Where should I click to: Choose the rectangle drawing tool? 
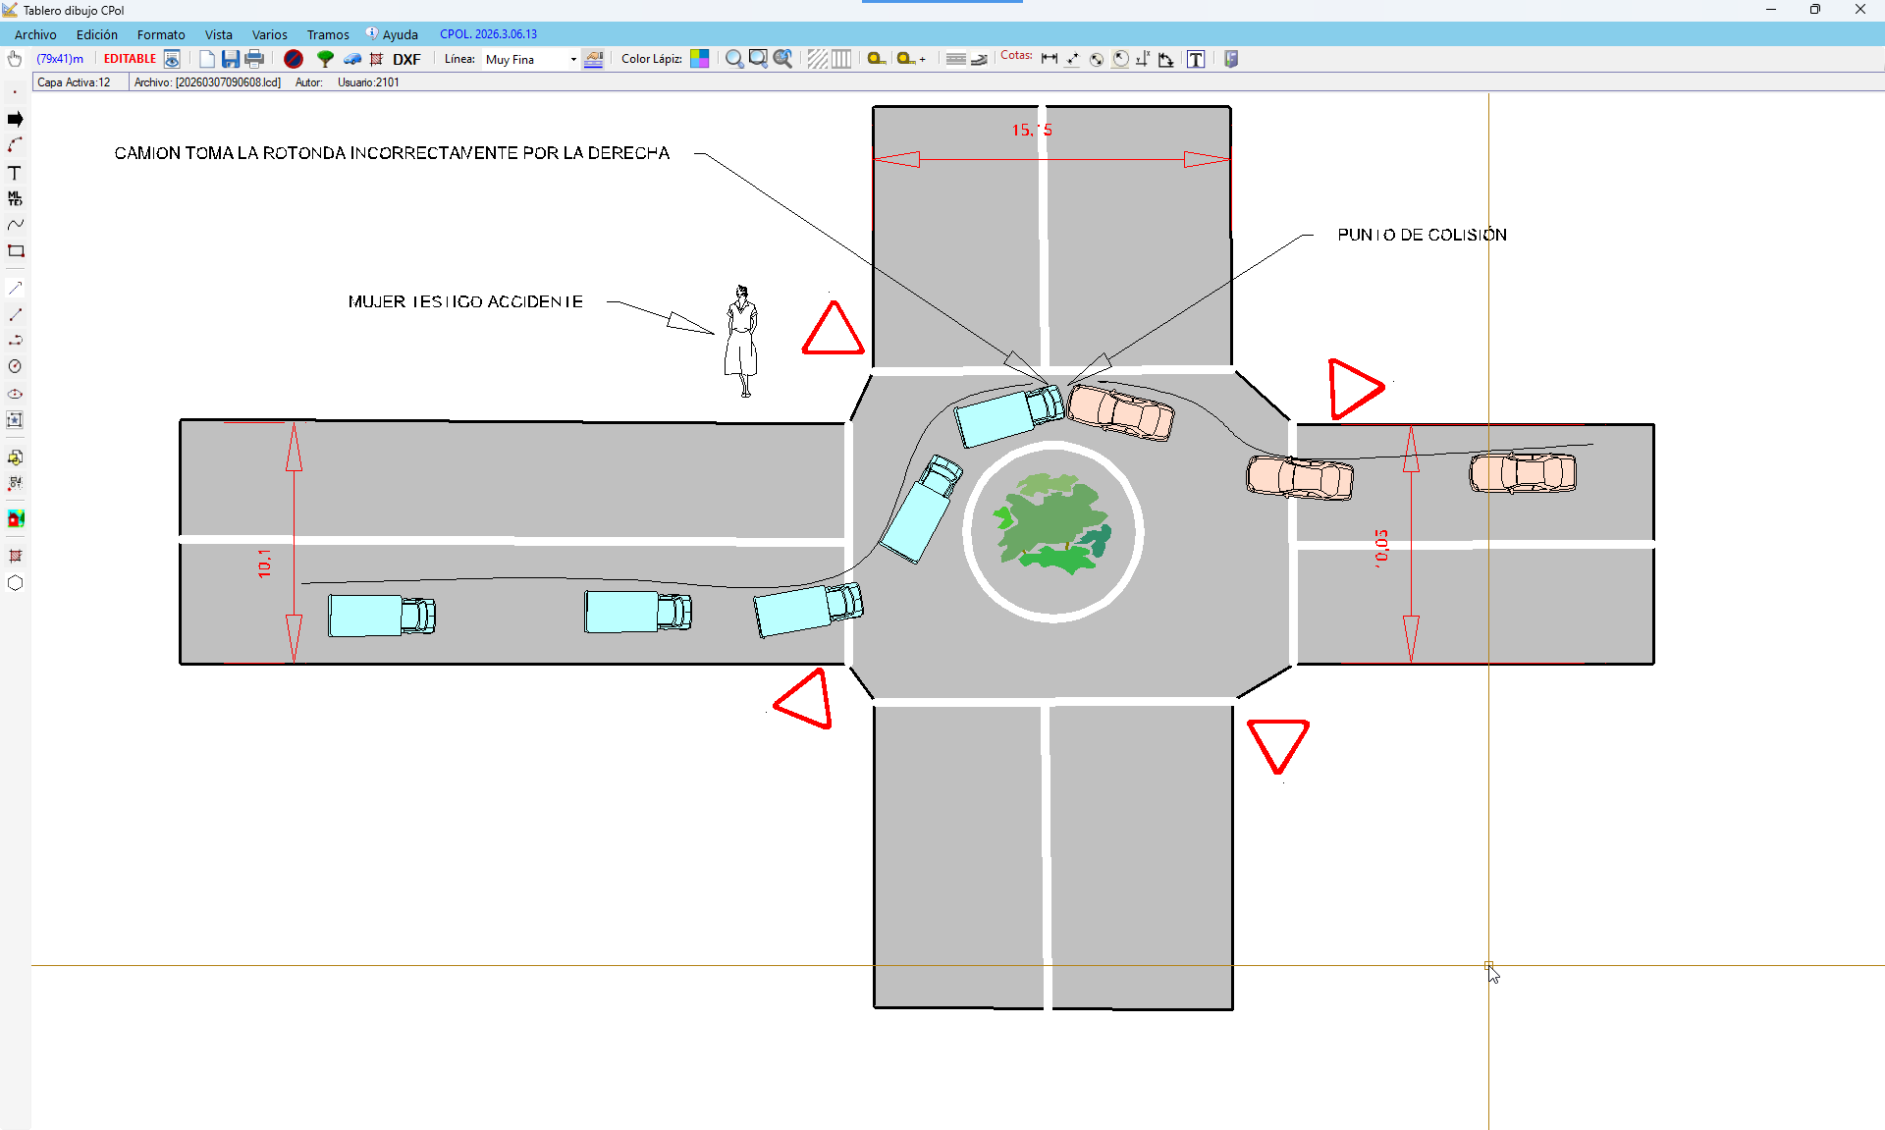[x=16, y=251]
